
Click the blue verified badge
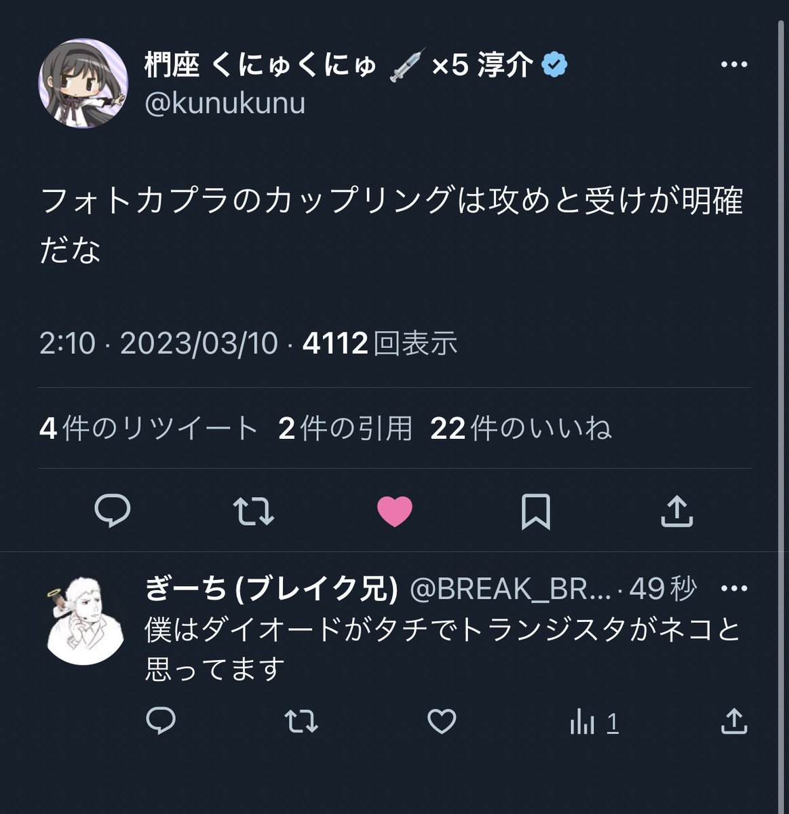click(x=555, y=65)
